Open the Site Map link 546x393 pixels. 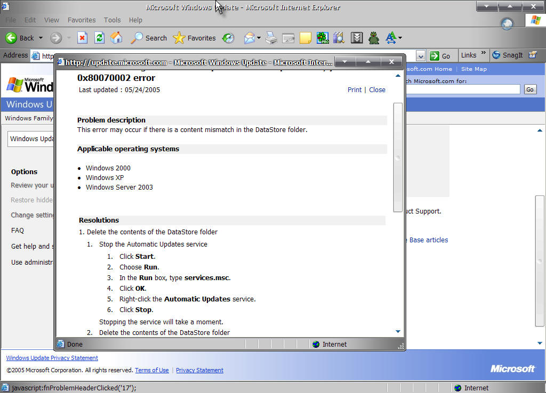click(x=474, y=69)
